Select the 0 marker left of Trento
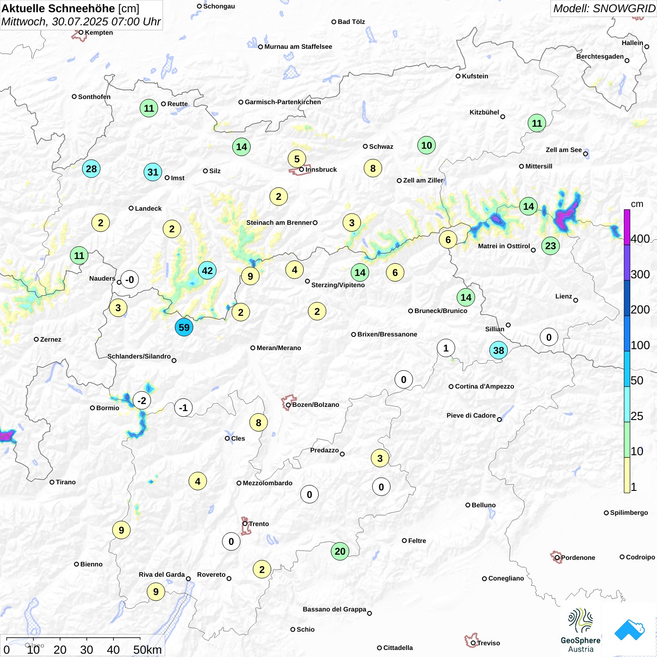 231,541
